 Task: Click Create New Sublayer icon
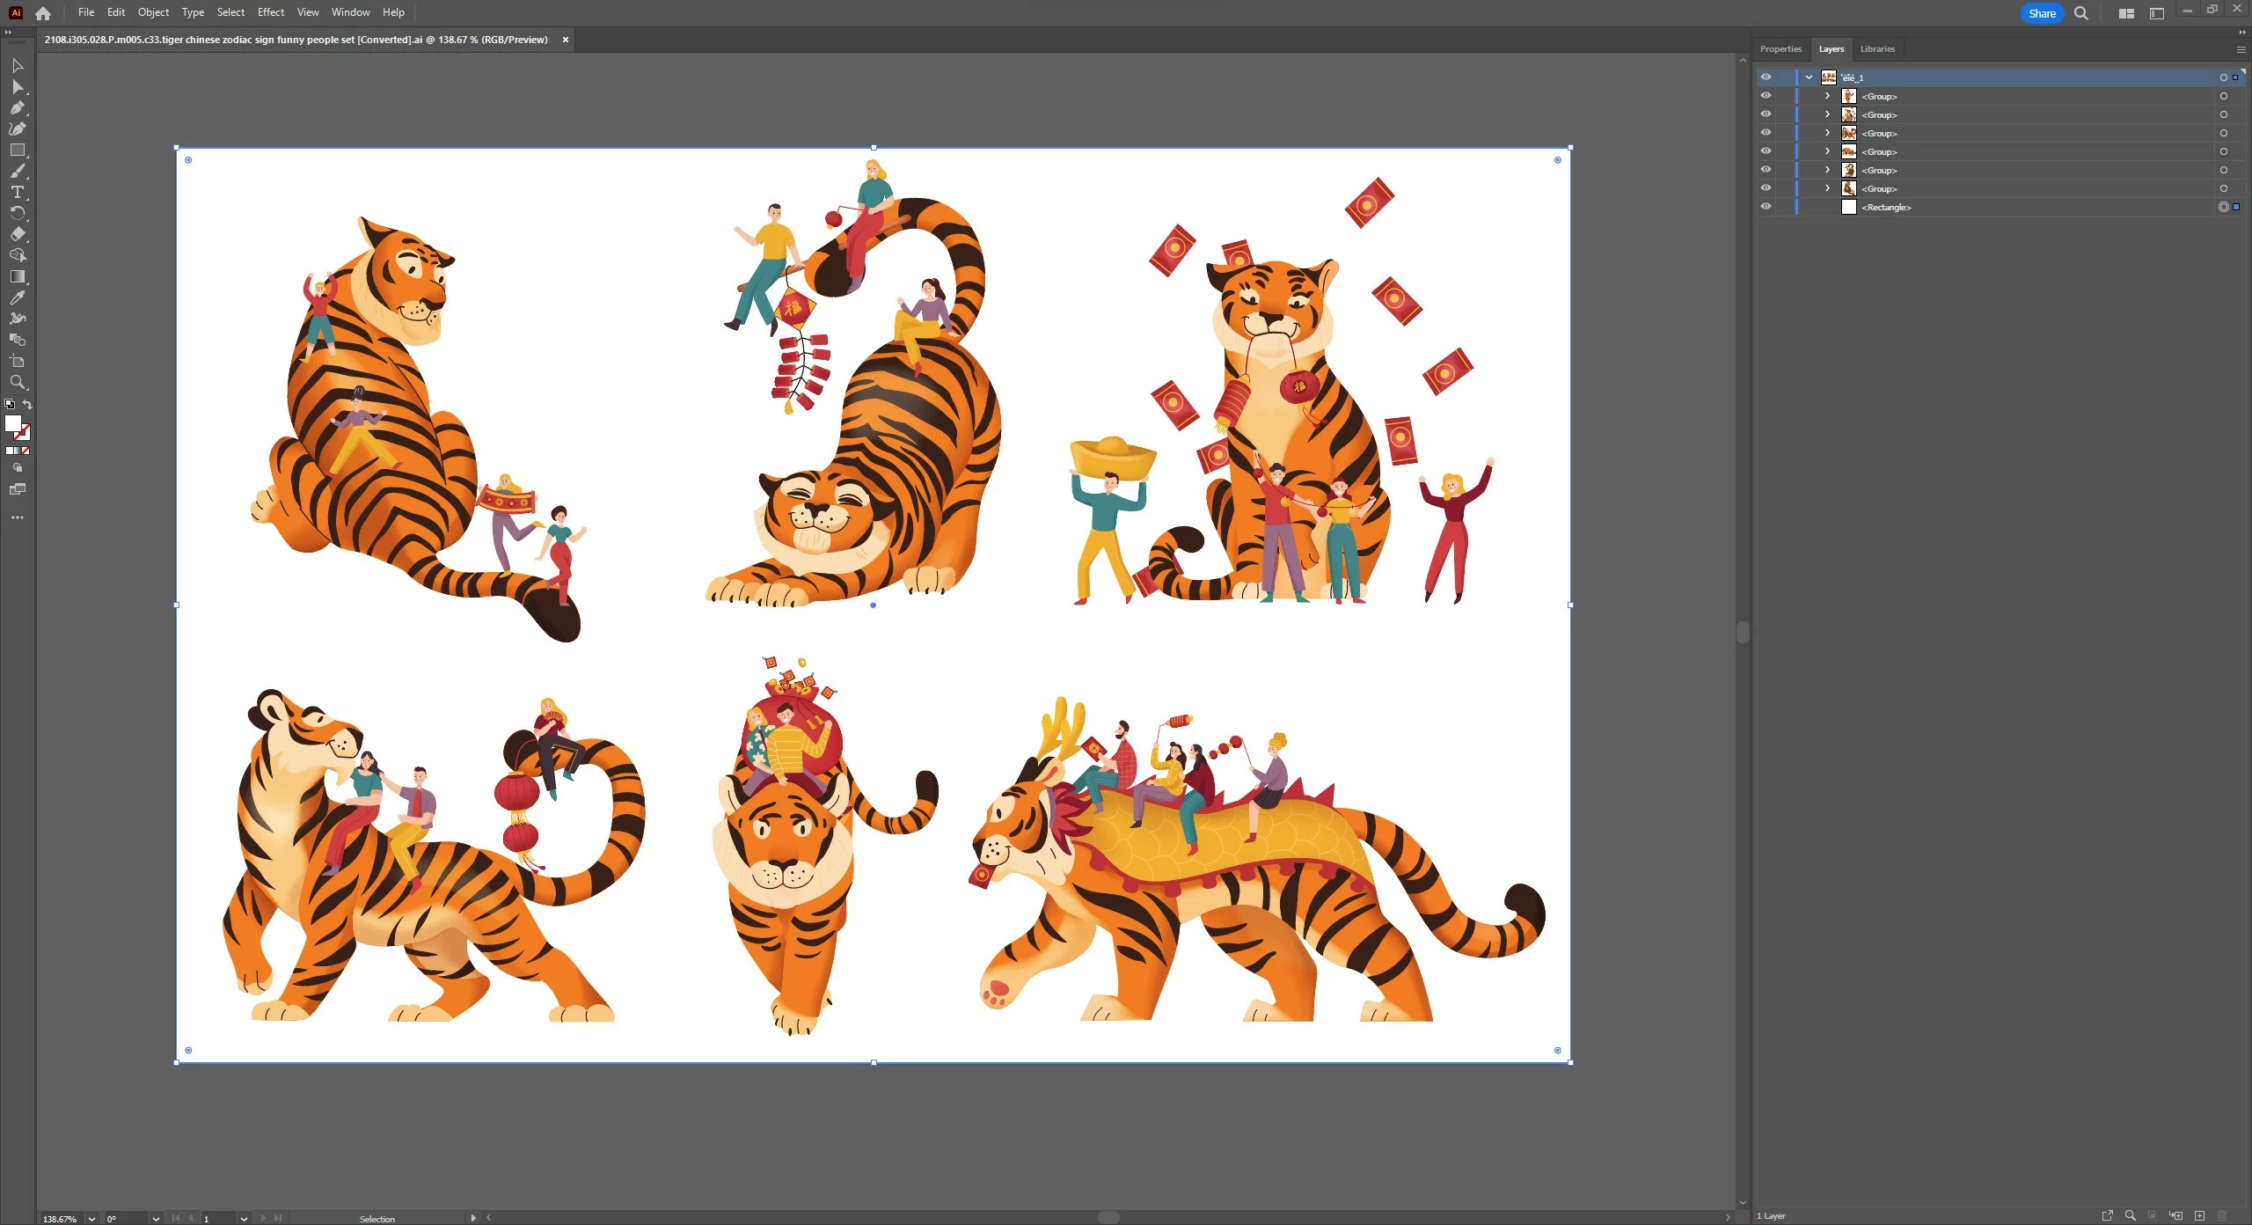point(2176,1215)
